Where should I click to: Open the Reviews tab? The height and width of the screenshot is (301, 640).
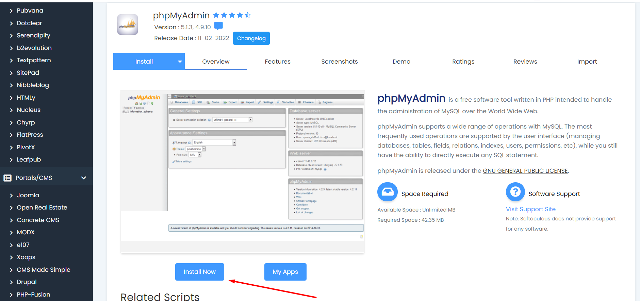(x=525, y=62)
